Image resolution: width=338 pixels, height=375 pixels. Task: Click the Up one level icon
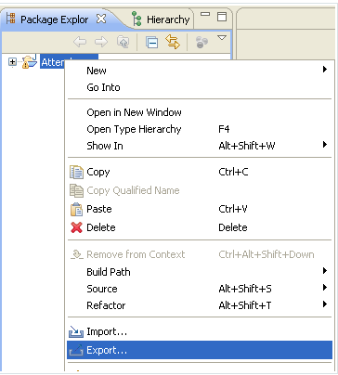123,42
